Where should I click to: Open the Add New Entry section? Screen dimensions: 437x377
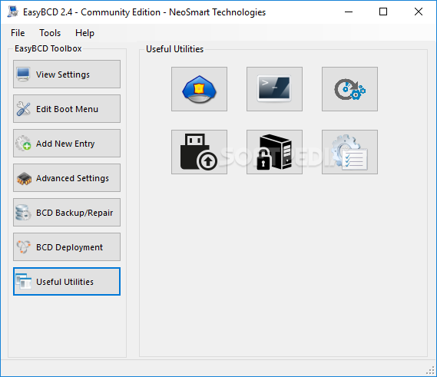click(x=67, y=144)
